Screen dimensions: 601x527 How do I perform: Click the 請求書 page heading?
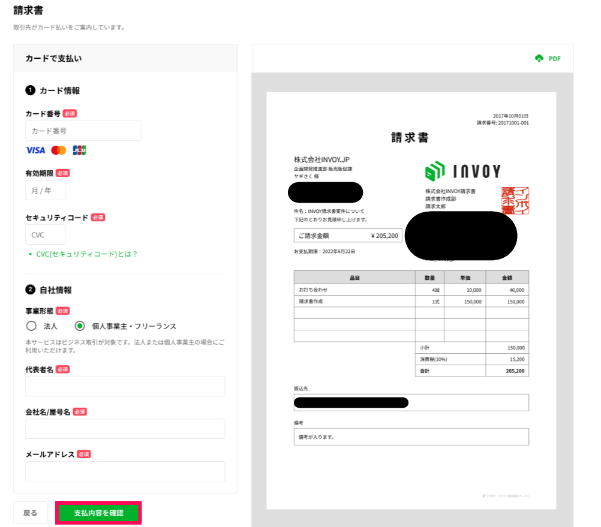point(28,10)
